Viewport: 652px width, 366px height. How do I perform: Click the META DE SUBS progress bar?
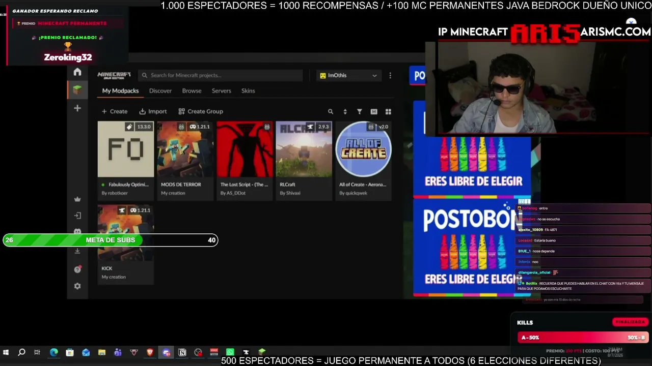pyautogui.click(x=111, y=240)
